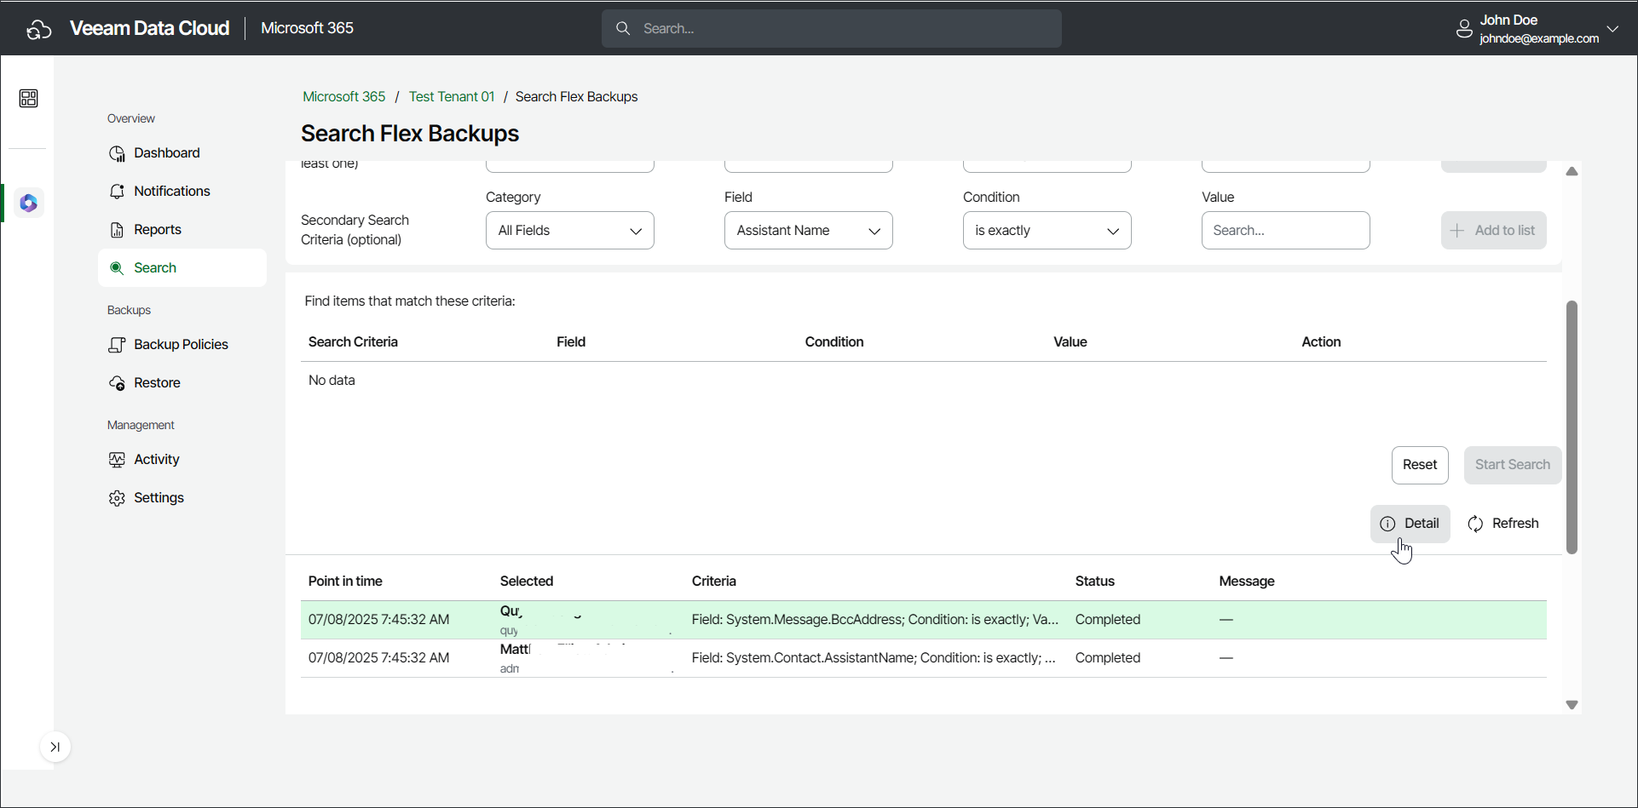The image size is (1638, 808).
Task: Click the Backup Policies icon
Action: 117,345
